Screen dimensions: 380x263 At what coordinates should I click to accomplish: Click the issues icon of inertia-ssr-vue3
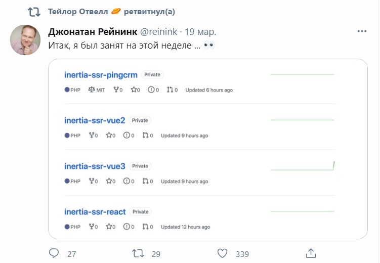(x=126, y=181)
